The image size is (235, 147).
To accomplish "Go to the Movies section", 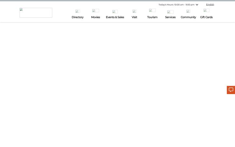I will tap(95, 17).
